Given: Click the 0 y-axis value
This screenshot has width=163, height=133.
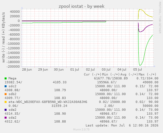Looking at the screenshot, I should pyautogui.click(x=19, y=21).
